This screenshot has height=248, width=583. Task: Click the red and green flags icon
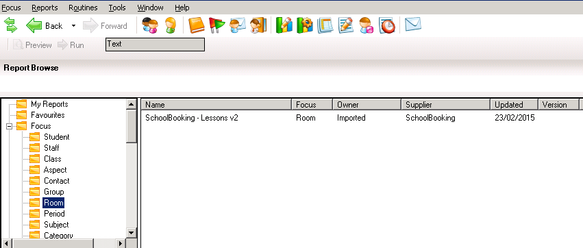point(216,25)
